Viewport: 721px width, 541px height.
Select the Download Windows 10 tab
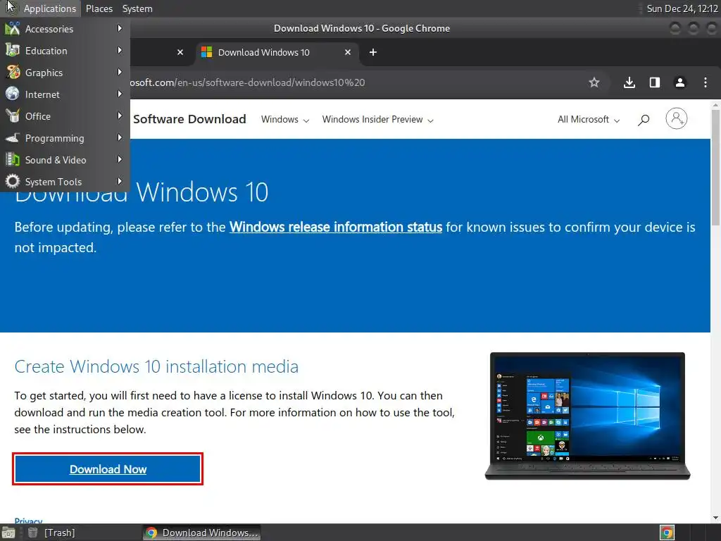(x=276, y=52)
